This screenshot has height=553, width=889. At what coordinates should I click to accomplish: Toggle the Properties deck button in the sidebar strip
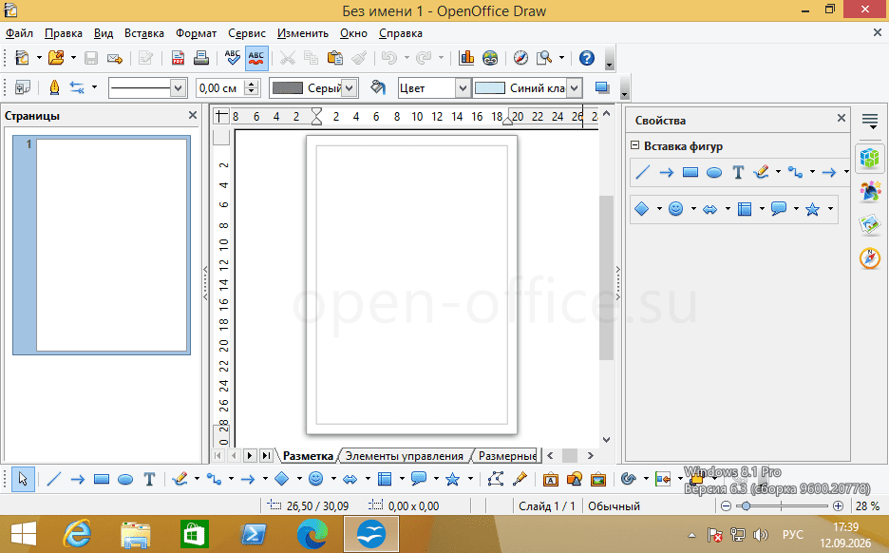coord(870,158)
